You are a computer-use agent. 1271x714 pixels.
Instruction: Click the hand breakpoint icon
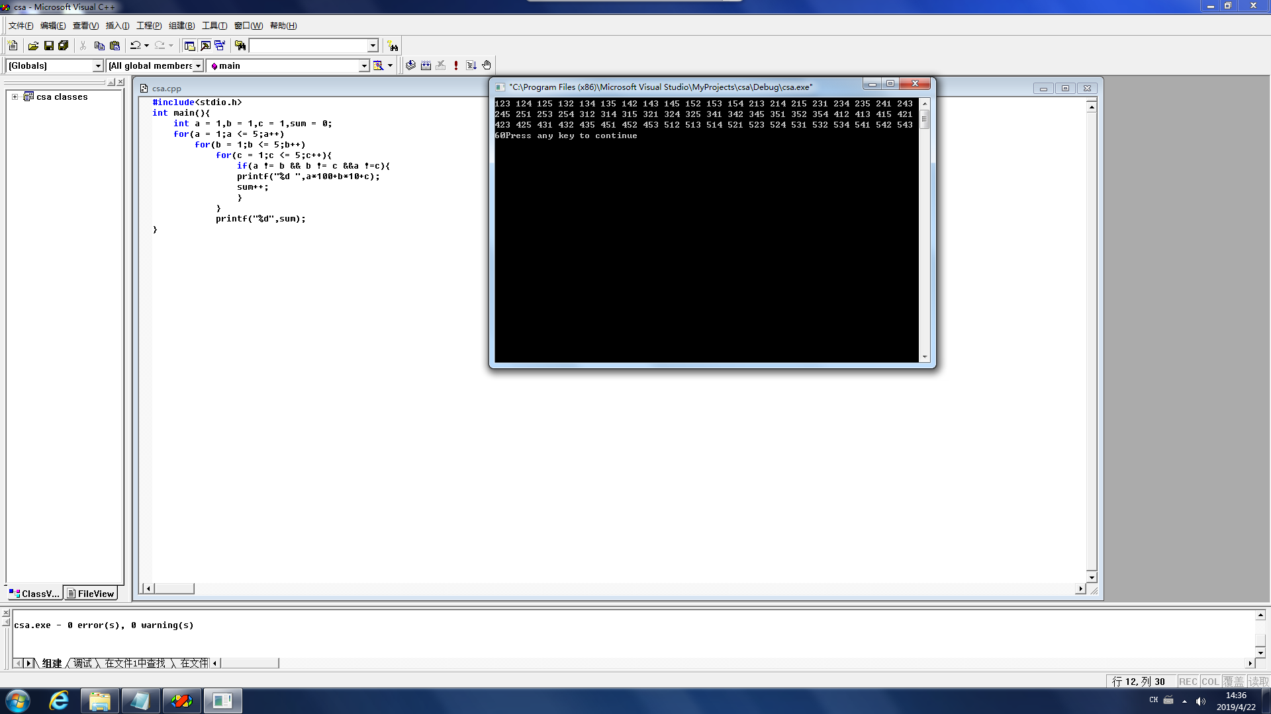[487, 65]
